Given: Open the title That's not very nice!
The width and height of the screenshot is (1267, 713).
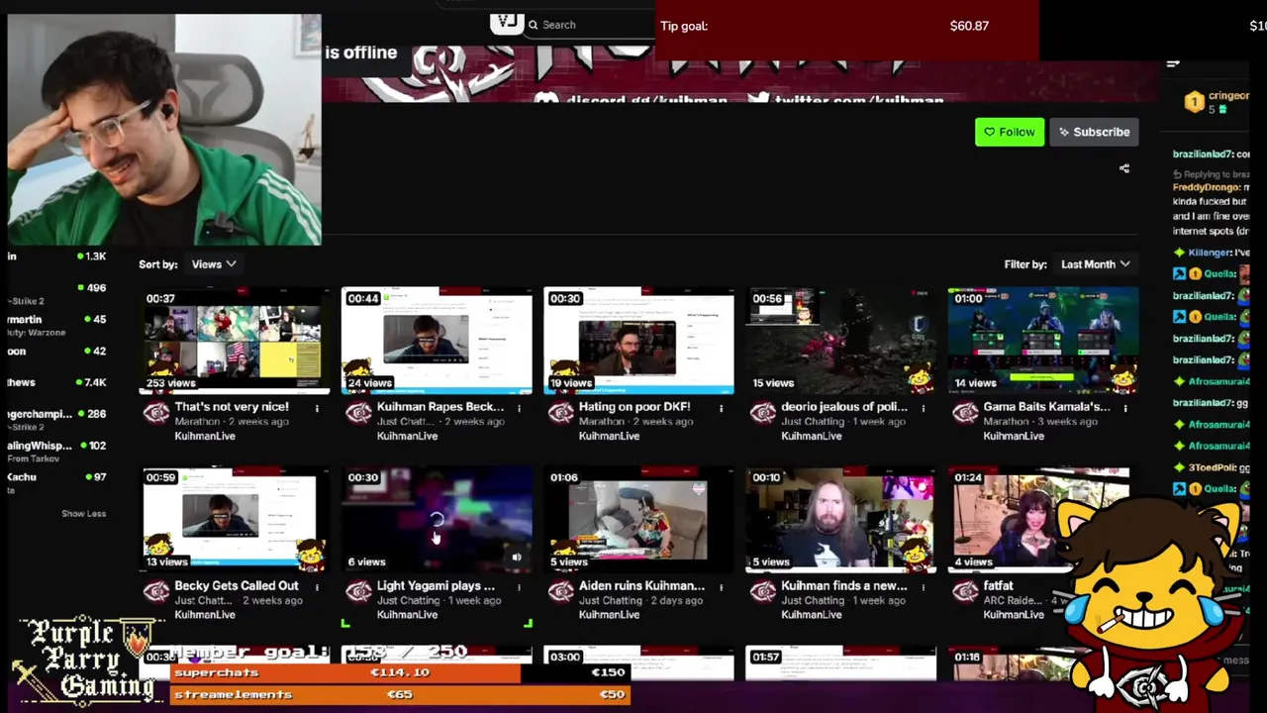Looking at the screenshot, I should point(232,407).
